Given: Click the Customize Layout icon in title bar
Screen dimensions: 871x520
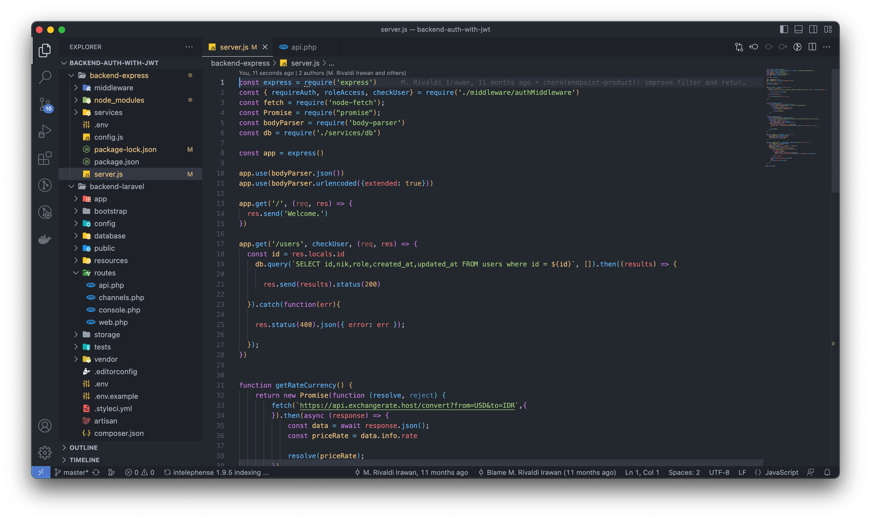Looking at the screenshot, I should (x=828, y=29).
